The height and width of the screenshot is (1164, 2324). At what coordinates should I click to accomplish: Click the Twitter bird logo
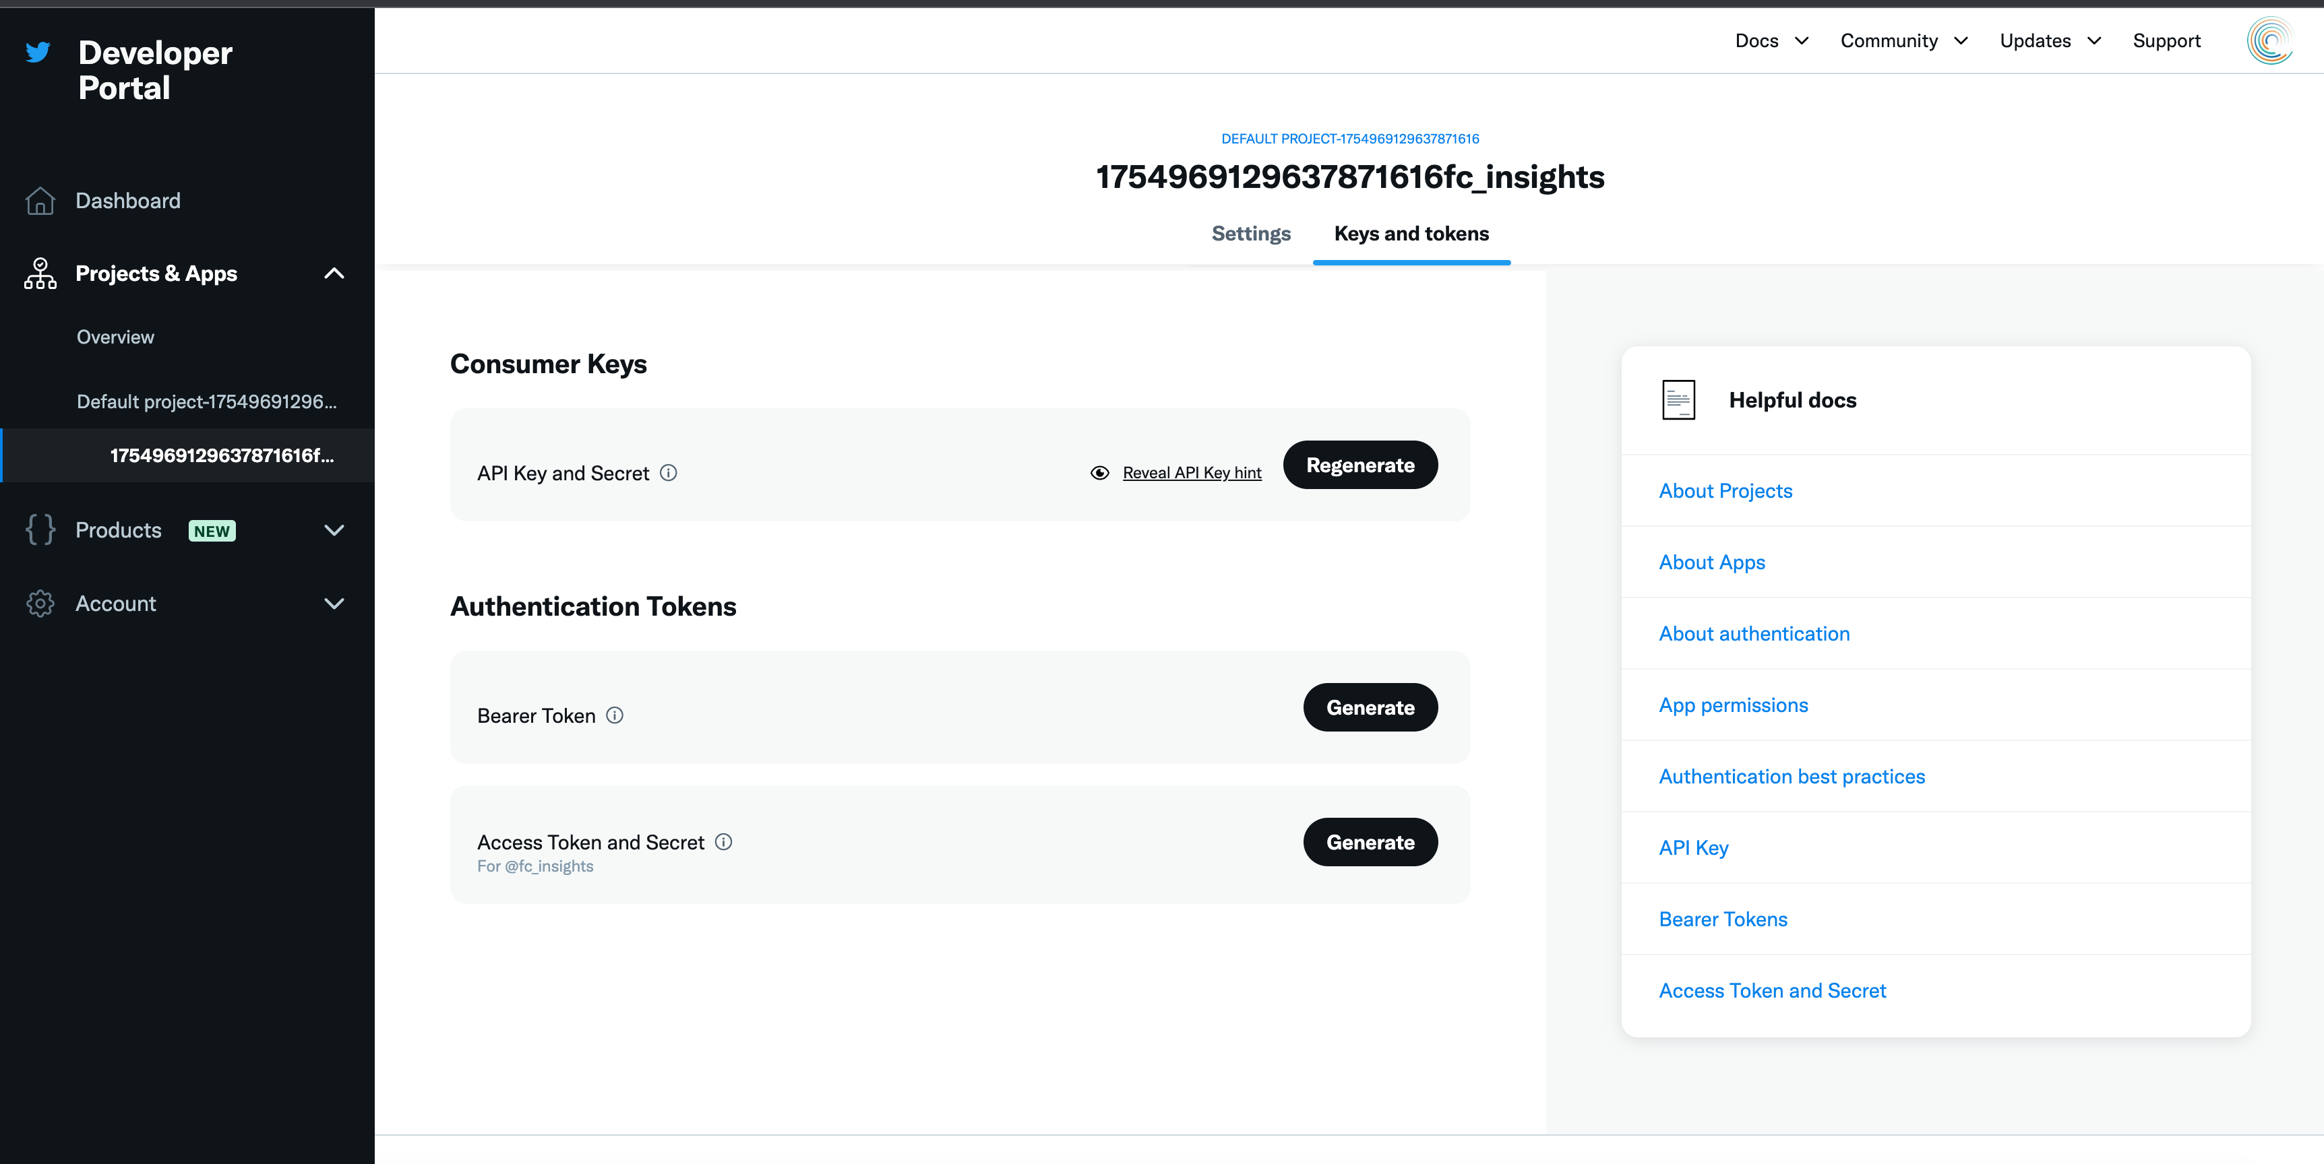point(38,53)
